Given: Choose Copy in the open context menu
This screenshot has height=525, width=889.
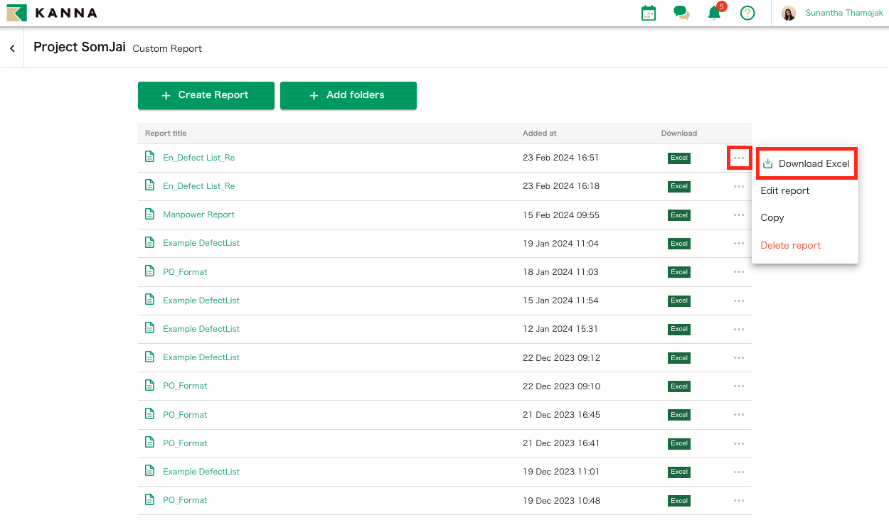Looking at the screenshot, I should 772,217.
